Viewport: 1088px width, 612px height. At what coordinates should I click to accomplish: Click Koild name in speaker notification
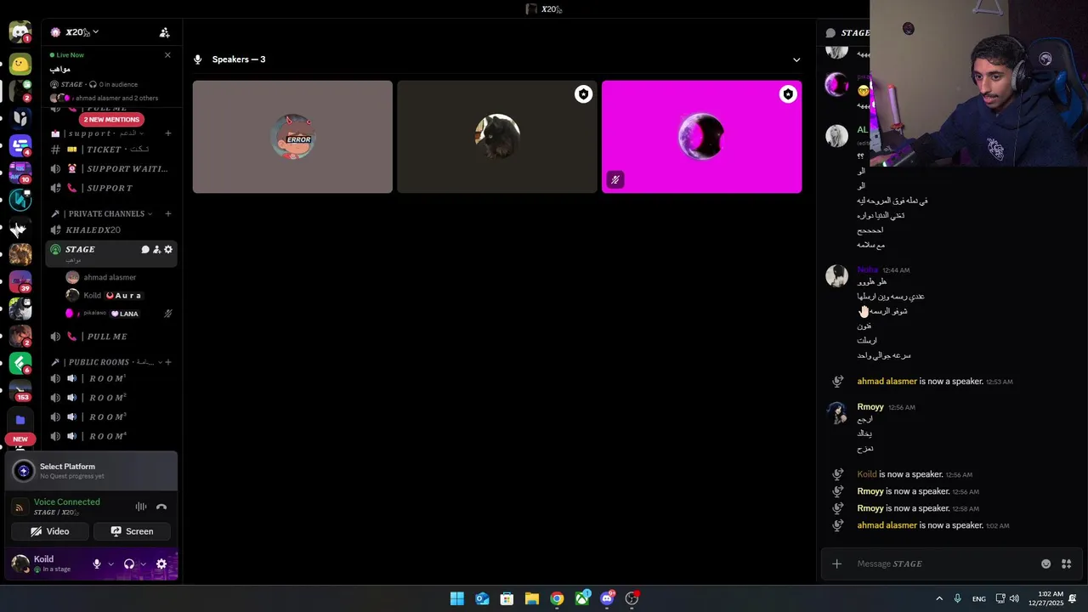(x=867, y=474)
